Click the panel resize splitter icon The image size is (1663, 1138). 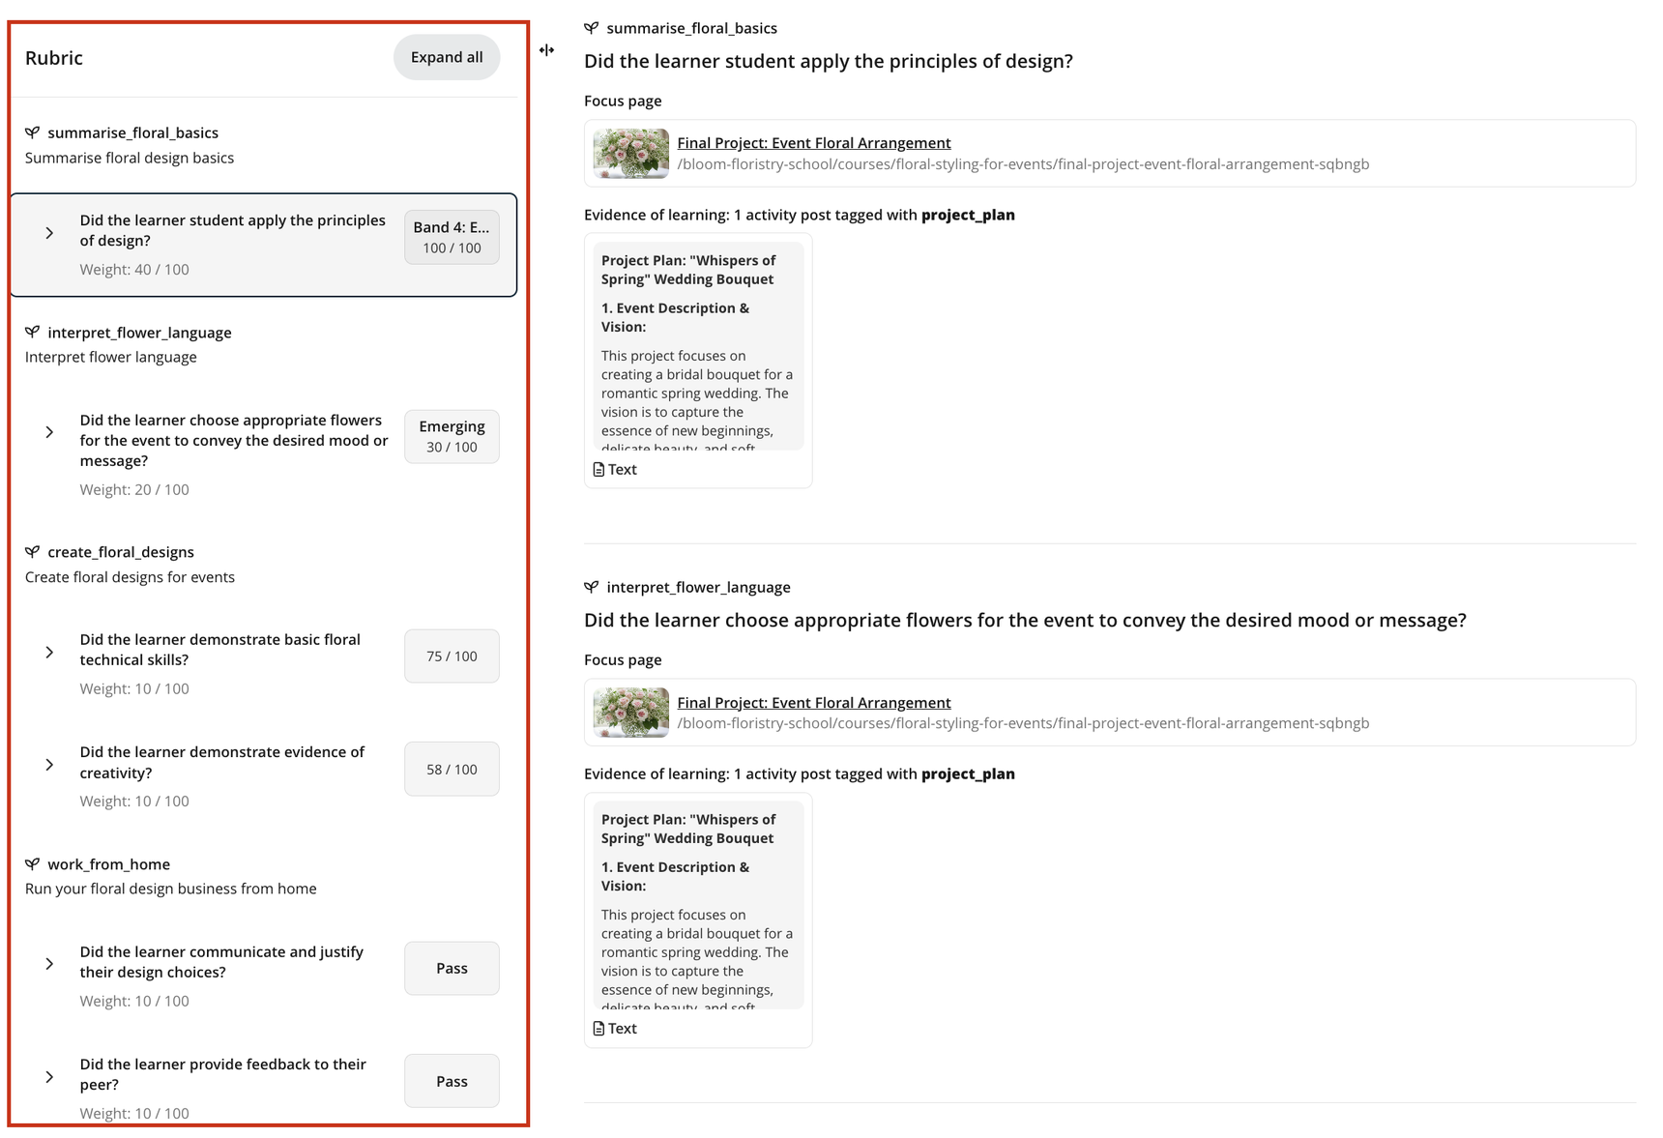[x=546, y=50]
